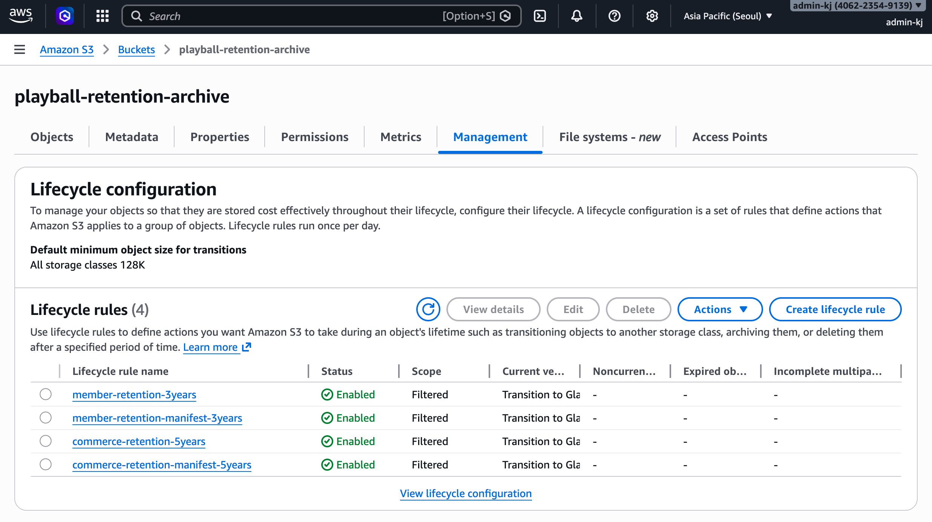932x522 pixels.
Task: Select the commerce-retention-manifest-5years radio button
Action: point(46,464)
